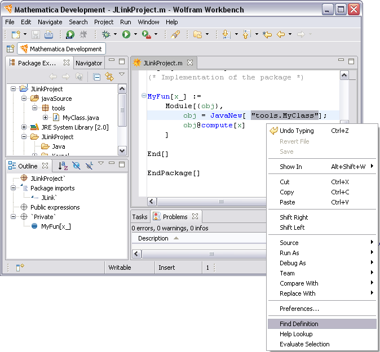Click the status bar fast view icon
The image size is (380, 352).
(x=20, y=268)
